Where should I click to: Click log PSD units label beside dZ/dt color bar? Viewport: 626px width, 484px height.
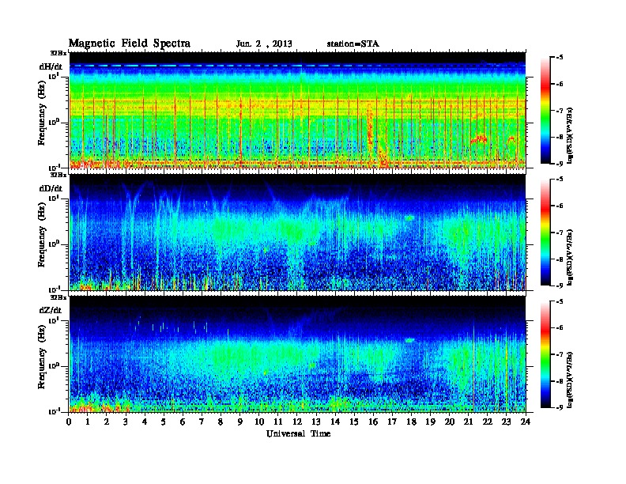pyautogui.click(x=571, y=380)
